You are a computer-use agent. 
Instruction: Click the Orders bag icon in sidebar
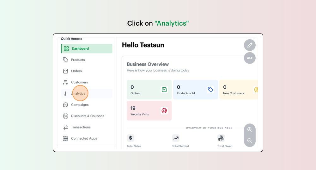click(x=65, y=71)
